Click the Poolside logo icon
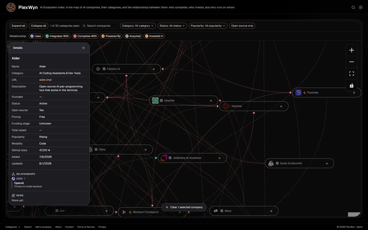 [298, 93]
